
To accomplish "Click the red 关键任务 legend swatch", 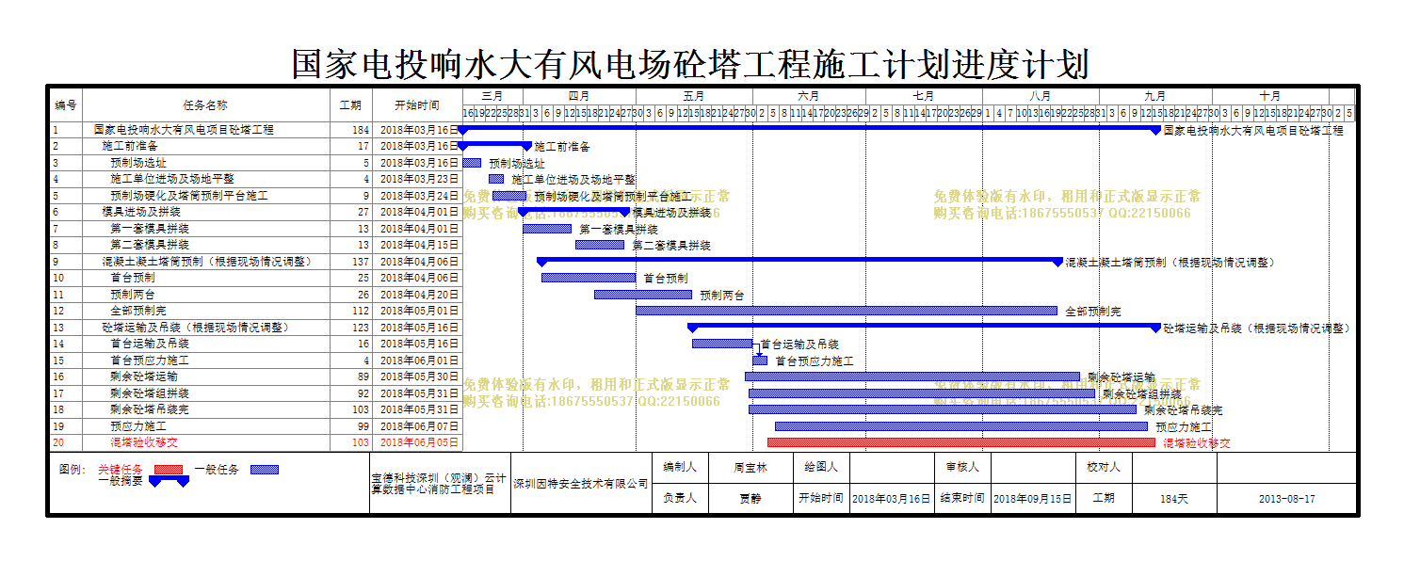I will pyautogui.click(x=169, y=469).
